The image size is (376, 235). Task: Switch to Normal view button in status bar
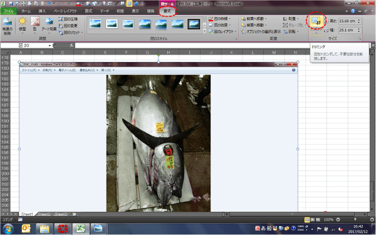pos(306,219)
